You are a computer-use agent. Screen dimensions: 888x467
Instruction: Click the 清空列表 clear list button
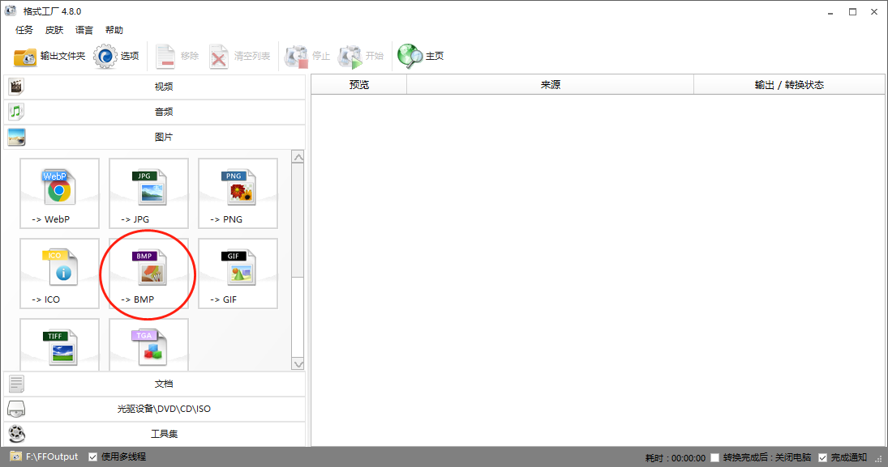(x=239, y=56)
